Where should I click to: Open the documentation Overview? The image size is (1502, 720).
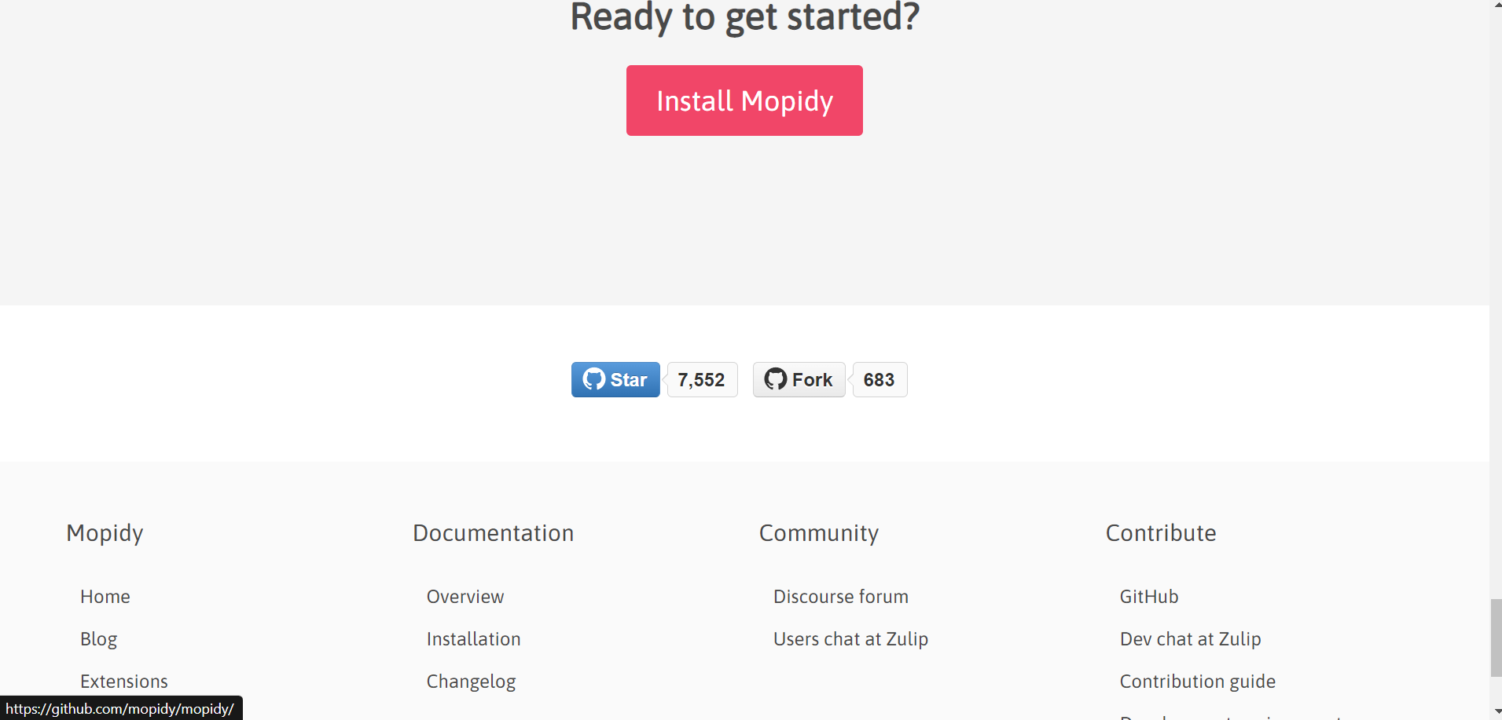coord(465,597)
